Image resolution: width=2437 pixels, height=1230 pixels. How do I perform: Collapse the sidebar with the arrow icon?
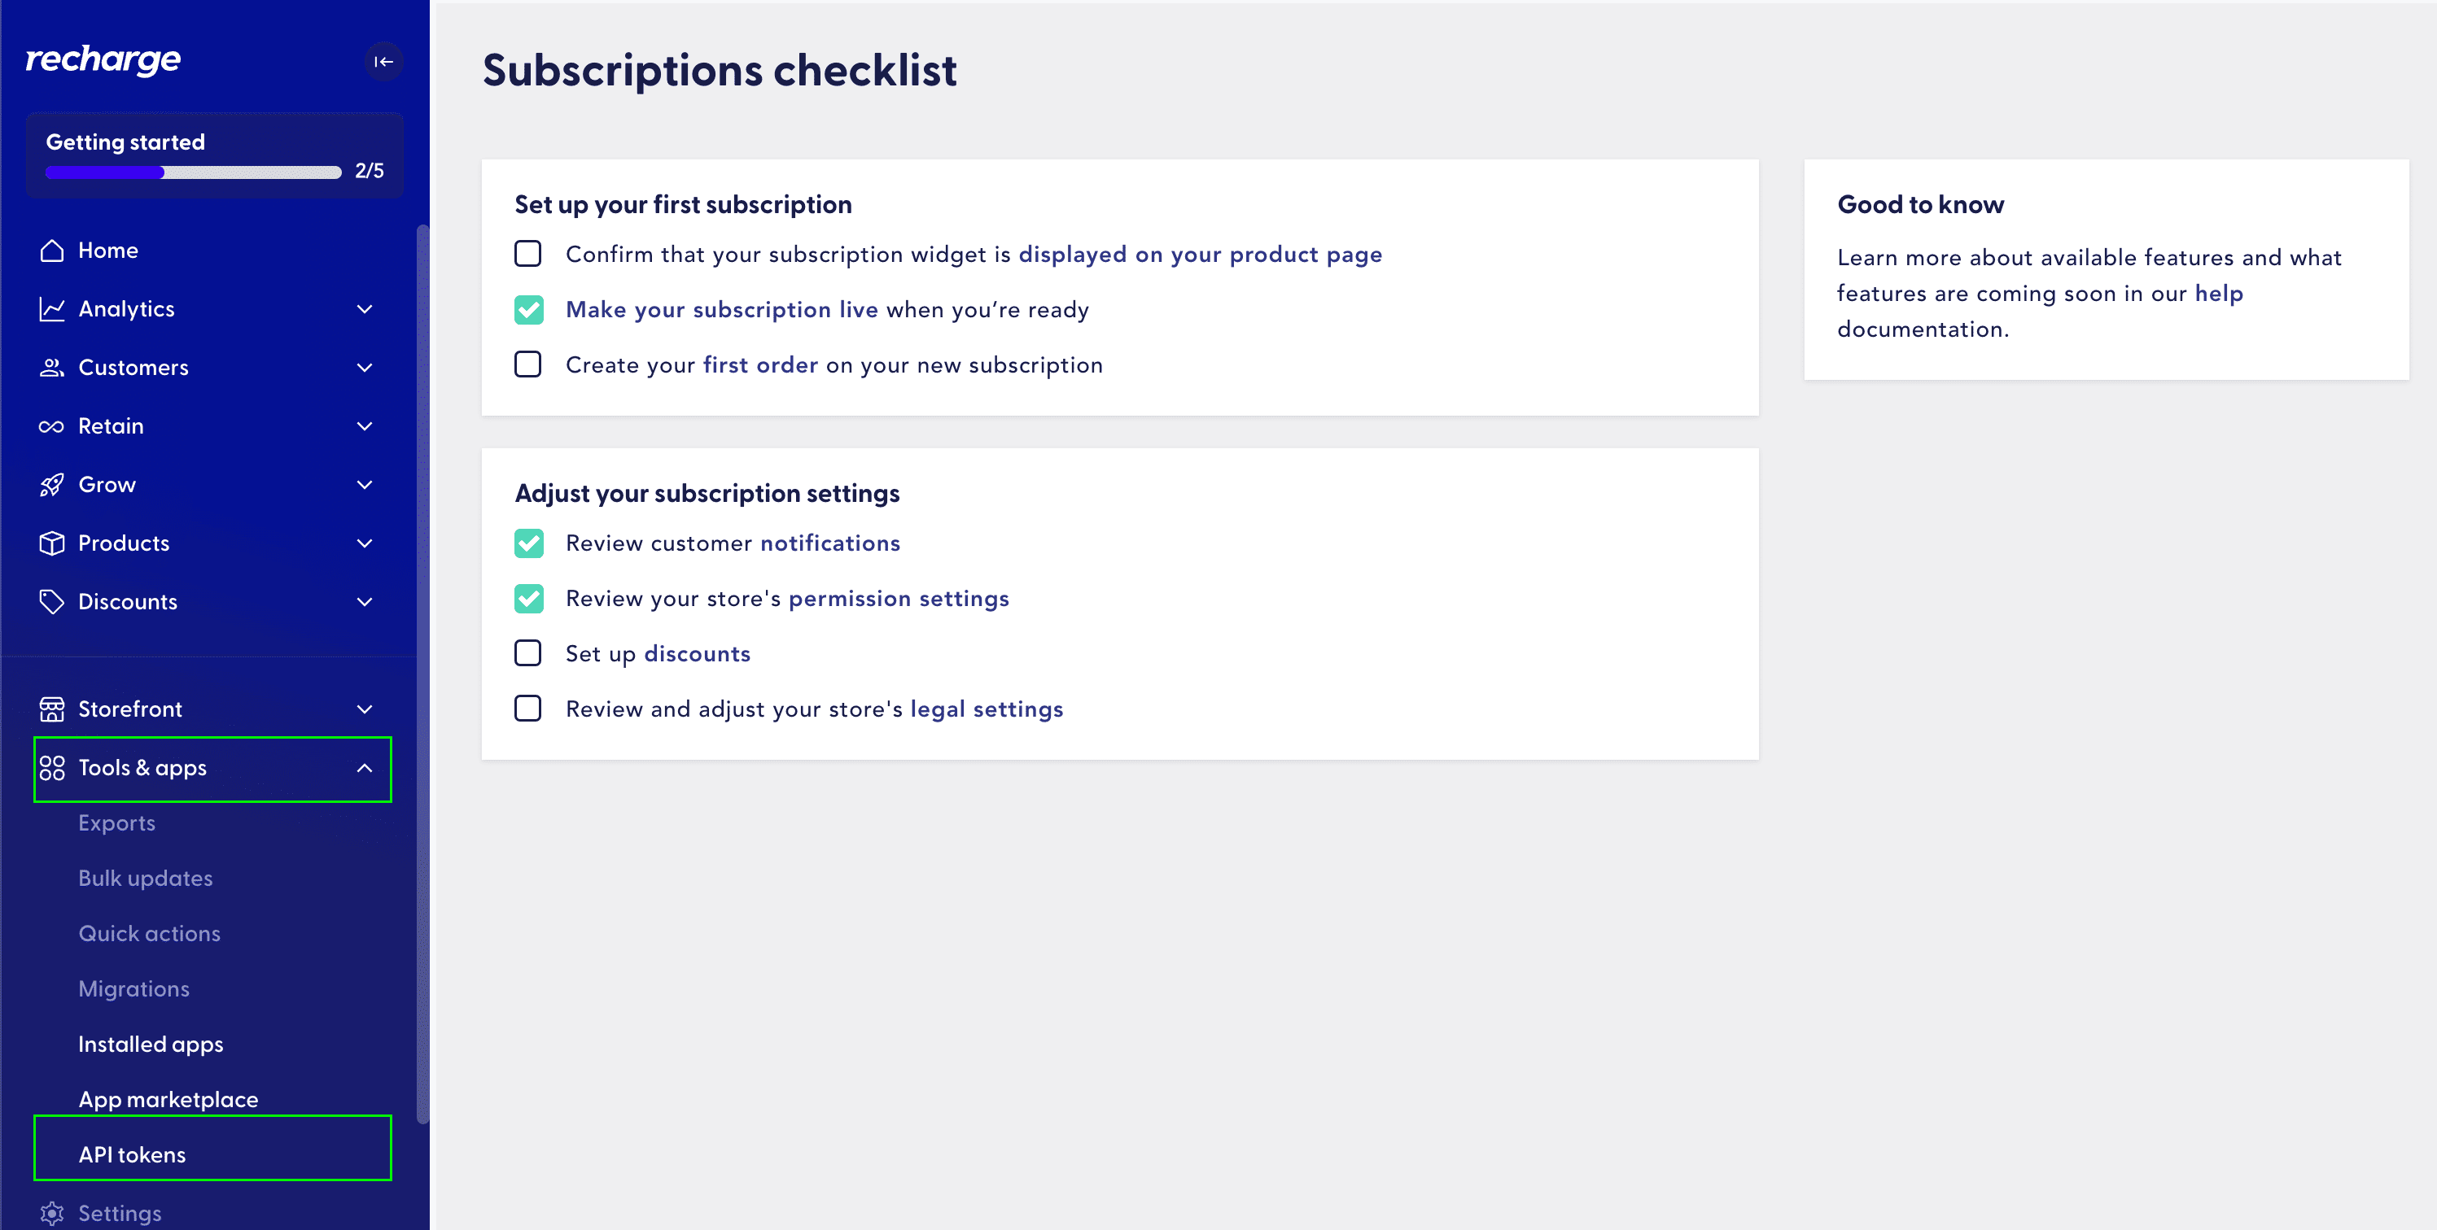tap(383, 62)
